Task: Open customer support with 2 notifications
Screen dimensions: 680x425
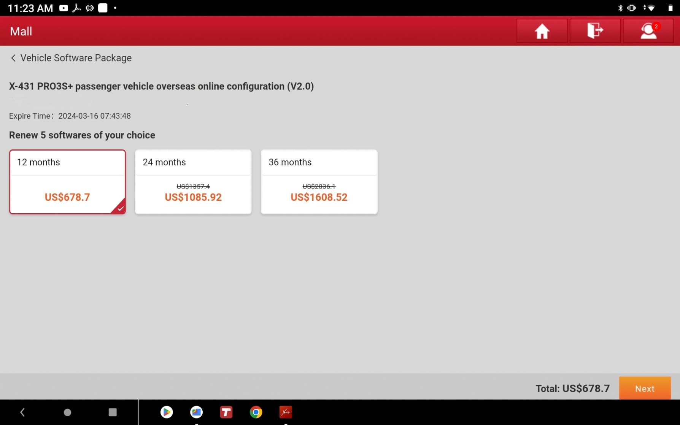Action: (648, 31)
